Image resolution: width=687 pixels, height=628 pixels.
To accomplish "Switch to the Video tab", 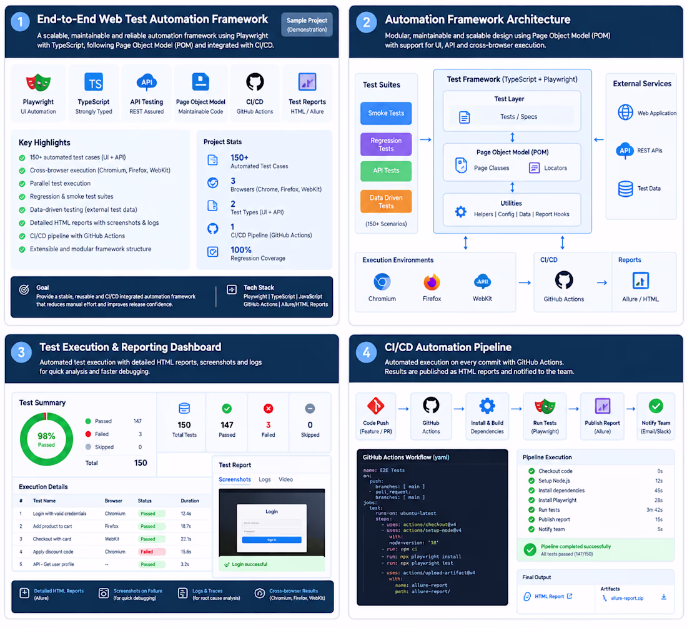I will pyautogui.click(x=285, y=479).
